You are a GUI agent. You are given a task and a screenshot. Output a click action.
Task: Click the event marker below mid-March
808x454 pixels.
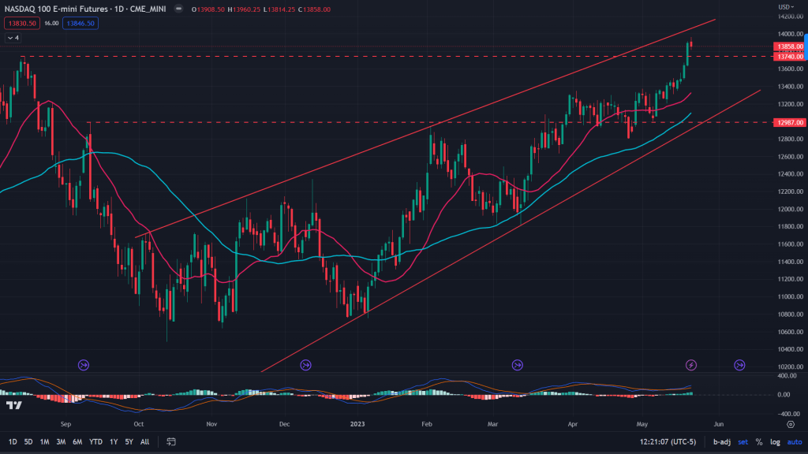[x=517, y=365]
